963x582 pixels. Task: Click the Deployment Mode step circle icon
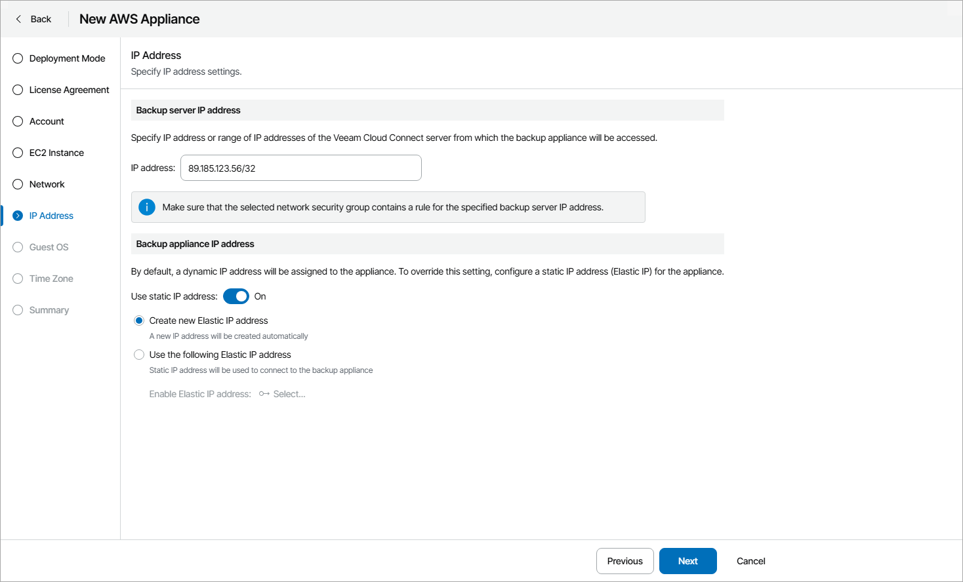click(18, 58)
